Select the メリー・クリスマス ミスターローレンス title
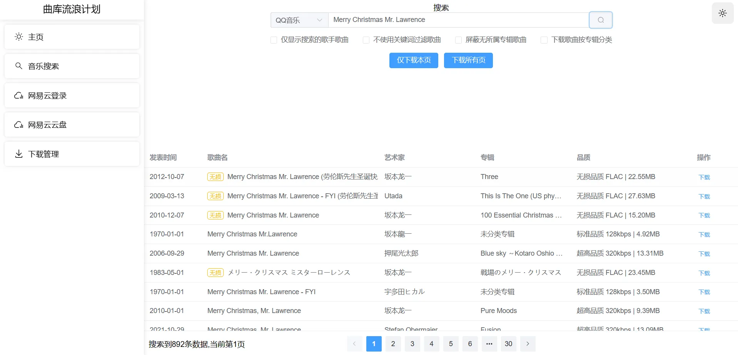 coord(289,273)
